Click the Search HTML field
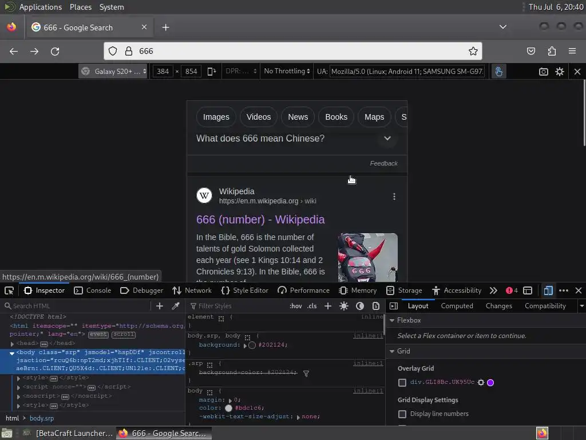The image size is (586, 440). point(77,306)
